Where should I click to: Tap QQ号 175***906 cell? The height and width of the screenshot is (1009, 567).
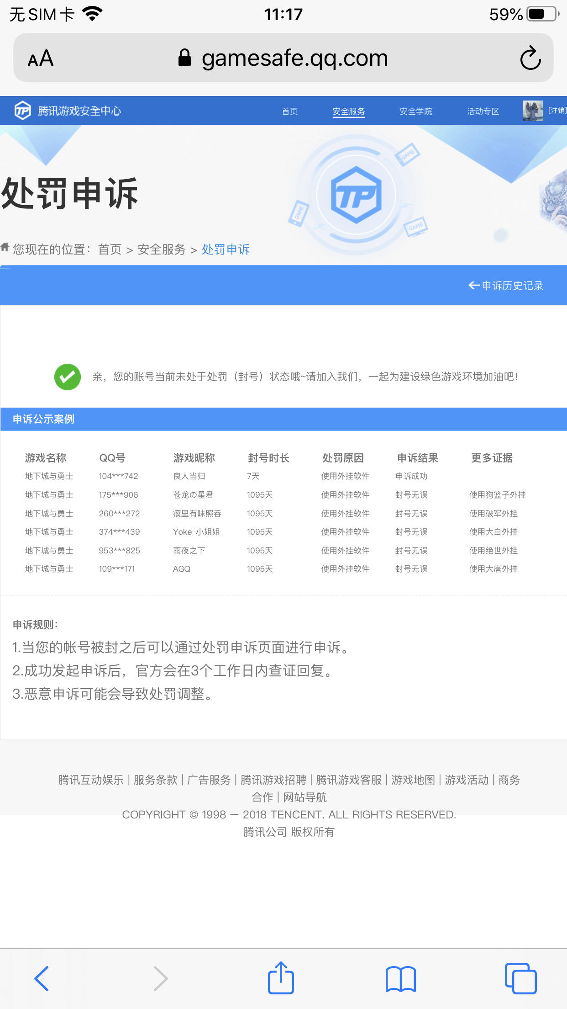tap(118, 495)
